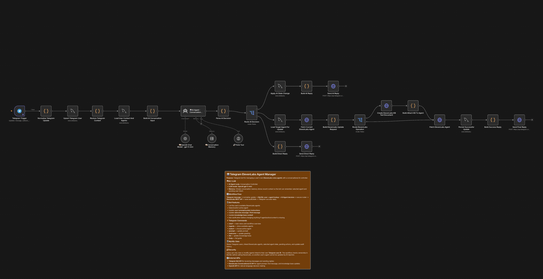Open the Build Direct Reply node

[280, 147]
